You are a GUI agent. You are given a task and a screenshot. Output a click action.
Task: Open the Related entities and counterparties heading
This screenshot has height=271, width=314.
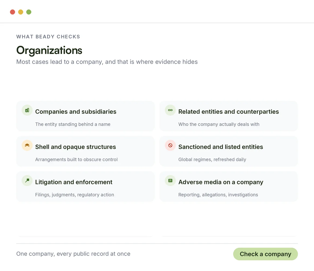coord(228,112)
